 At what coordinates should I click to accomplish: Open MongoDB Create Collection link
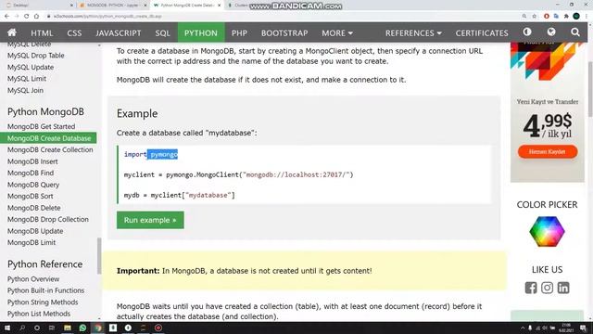pos(50,150)
